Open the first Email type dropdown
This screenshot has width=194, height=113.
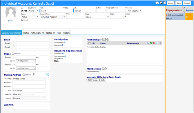10,43
